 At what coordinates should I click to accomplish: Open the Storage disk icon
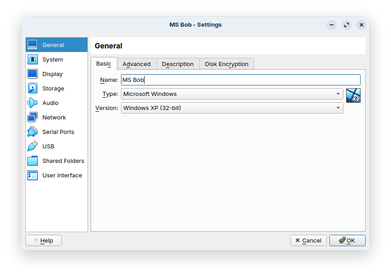(x=33, y=88)
